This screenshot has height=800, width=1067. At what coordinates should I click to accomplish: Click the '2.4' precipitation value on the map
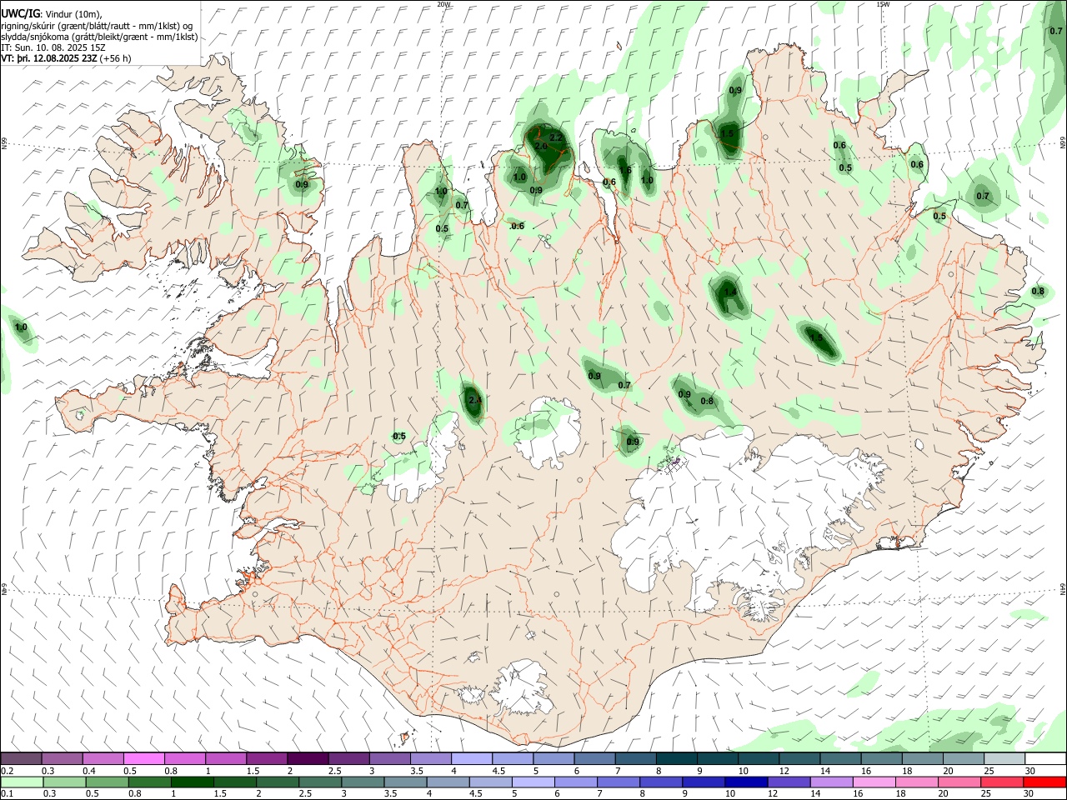475,401
